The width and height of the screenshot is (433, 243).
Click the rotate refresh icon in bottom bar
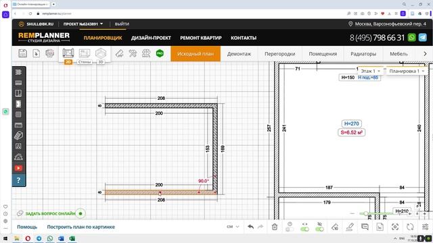click(410, 227)
